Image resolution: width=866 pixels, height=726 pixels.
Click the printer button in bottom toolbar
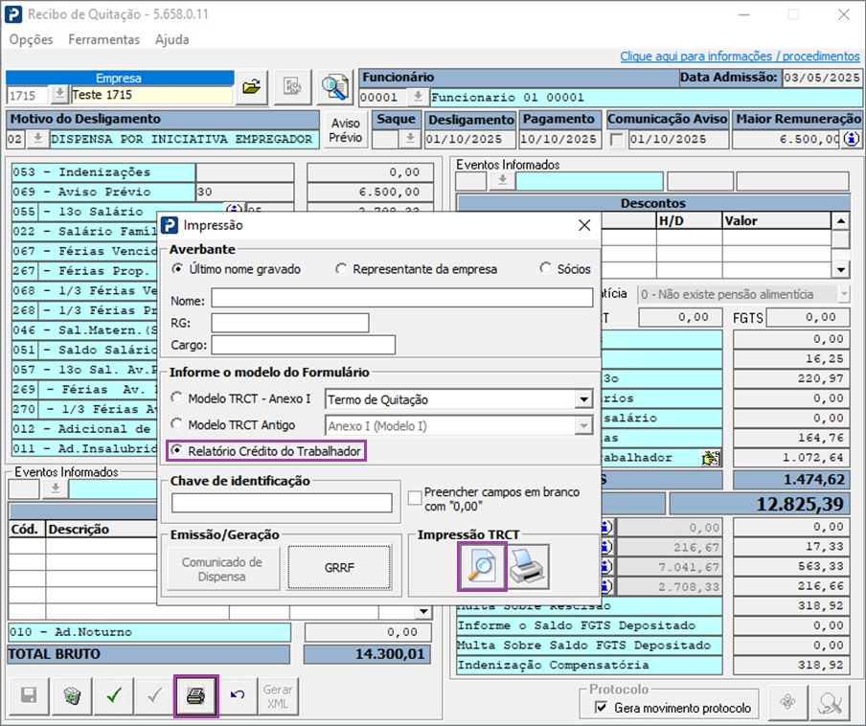coord(195,696)
